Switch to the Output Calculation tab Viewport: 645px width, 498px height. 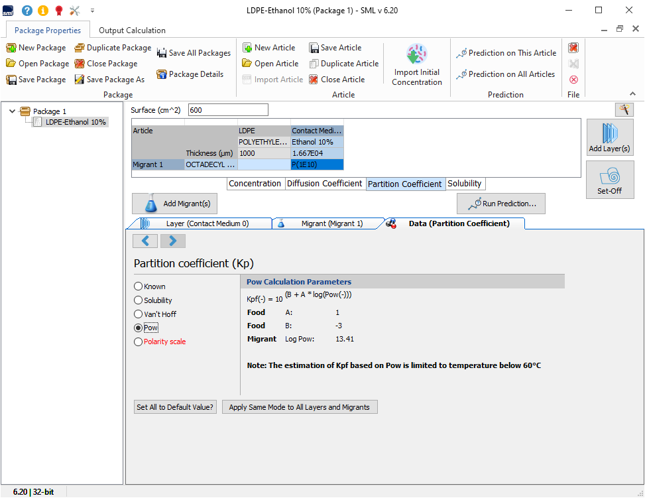[x=132, y=30]
